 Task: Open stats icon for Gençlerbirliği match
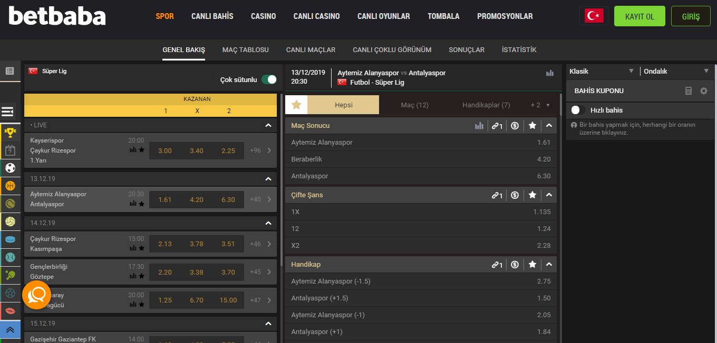[x=133, y=276]
